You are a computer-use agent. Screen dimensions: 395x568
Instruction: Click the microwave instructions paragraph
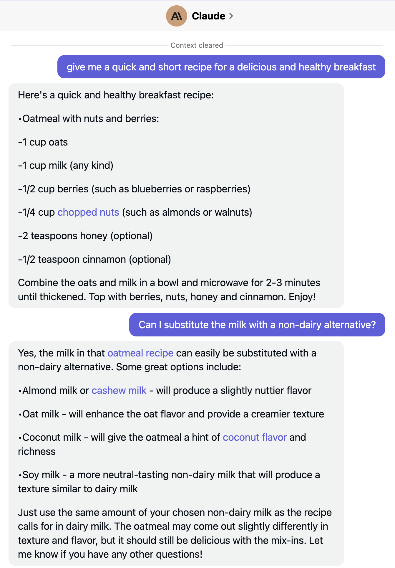169,290
